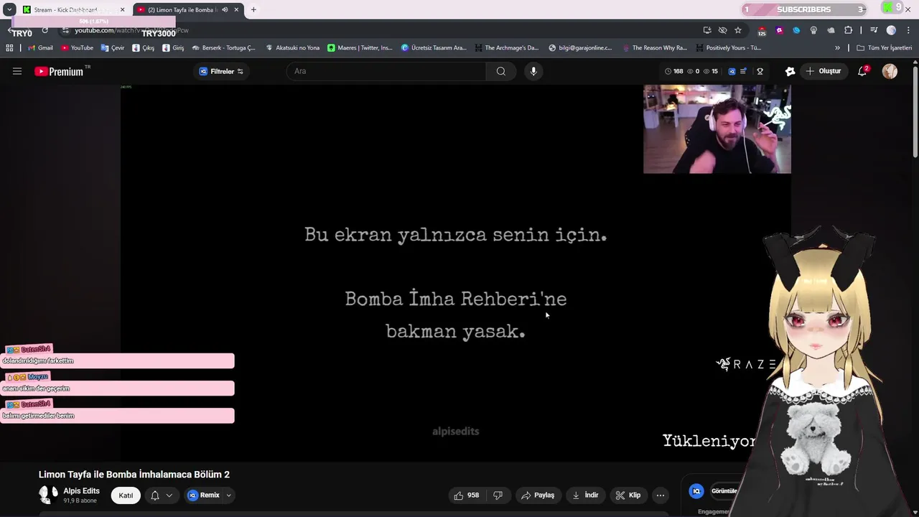Image resolution: width=919 pixels, height=517 pixels.
Task: Focus the Ara search box
Action: pyautogui.click(x=388, y=71)
